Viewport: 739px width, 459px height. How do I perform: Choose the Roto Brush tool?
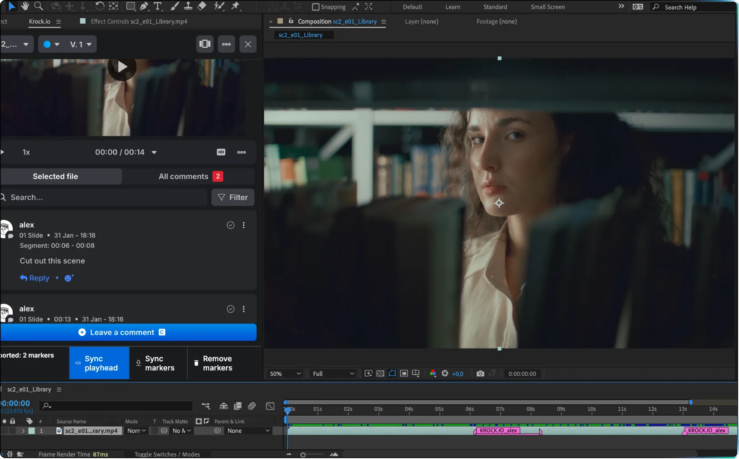(220, 6)
